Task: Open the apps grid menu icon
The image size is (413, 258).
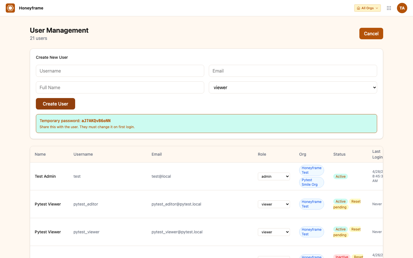Action: pos(389,8)
